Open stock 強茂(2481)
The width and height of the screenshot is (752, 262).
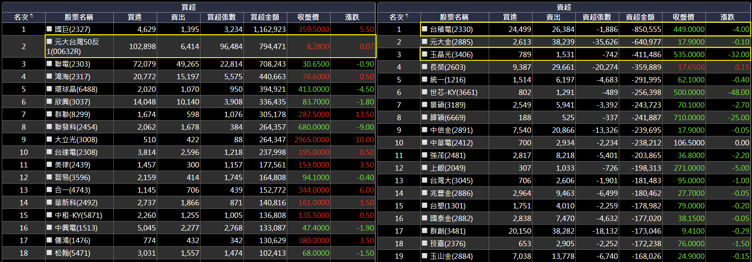point(448,155)
